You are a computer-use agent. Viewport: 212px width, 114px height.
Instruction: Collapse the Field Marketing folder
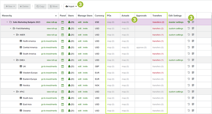pyautogui.click(x=11, y=28)
